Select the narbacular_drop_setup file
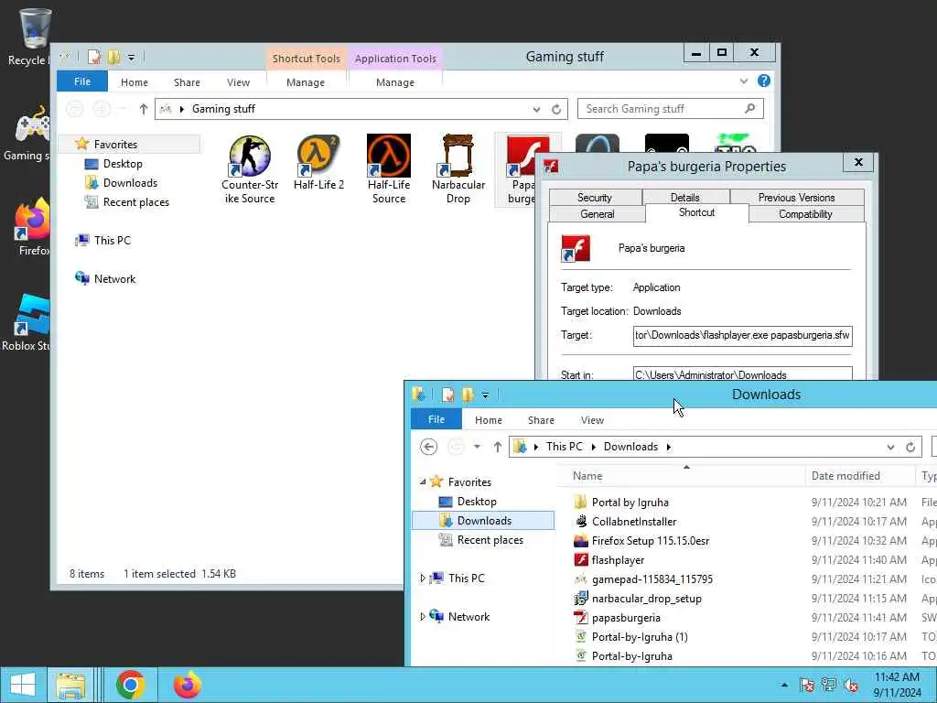 point(647,599)
